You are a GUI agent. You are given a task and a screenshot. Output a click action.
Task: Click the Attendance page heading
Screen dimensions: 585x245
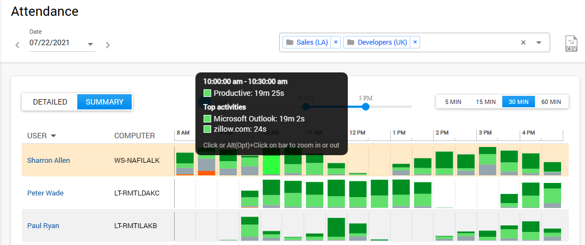(x=45, y=11)
